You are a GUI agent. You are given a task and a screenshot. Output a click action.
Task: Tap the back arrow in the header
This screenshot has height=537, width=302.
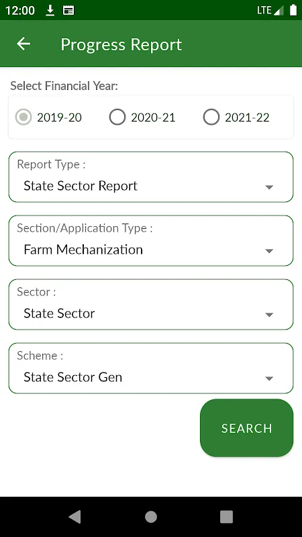pos(23,44)
